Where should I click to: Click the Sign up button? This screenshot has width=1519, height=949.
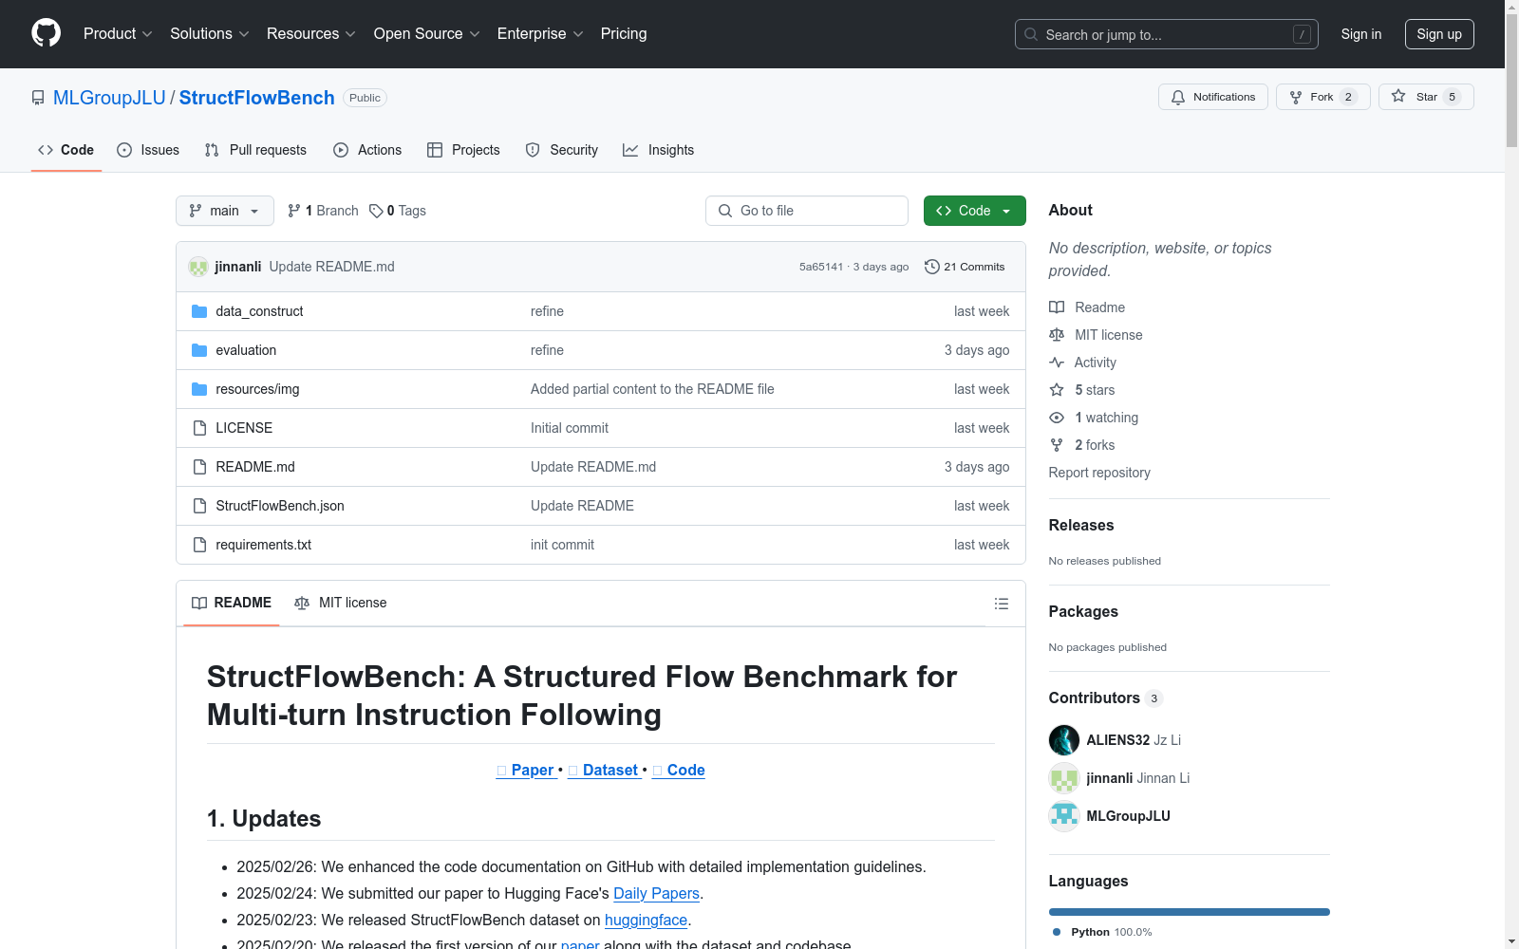(x=1439, y=34)
